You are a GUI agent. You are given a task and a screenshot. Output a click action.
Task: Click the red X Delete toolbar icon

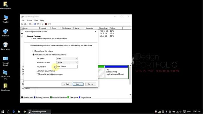tap(46, 24)
